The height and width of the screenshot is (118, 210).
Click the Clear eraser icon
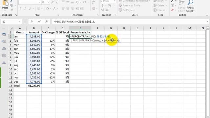point(172,10)
